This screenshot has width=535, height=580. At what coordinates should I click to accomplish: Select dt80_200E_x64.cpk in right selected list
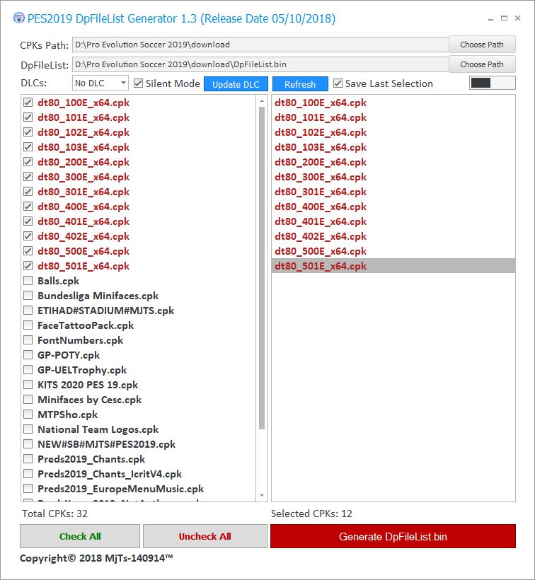tap(393, 162)
